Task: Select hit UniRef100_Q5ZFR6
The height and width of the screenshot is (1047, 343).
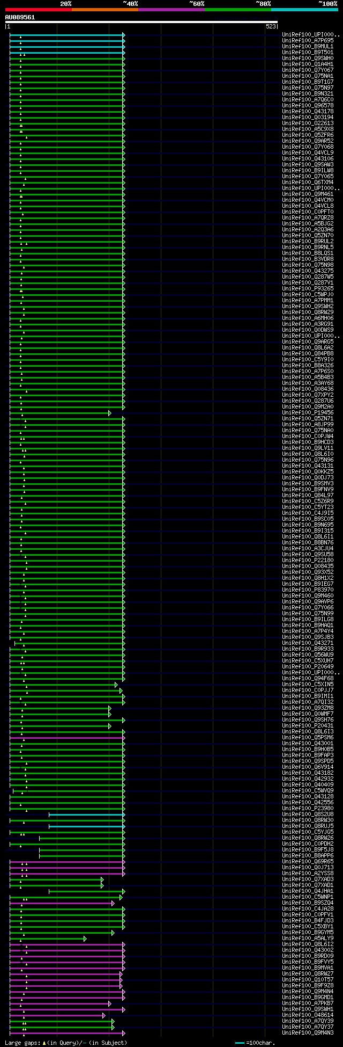Action: (x=308, y=135)
